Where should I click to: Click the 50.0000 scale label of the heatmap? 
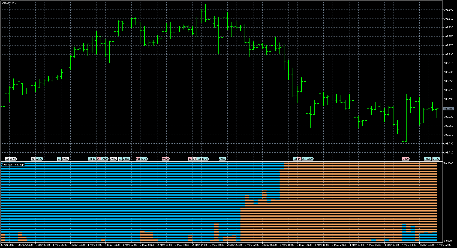coord(448,163)
